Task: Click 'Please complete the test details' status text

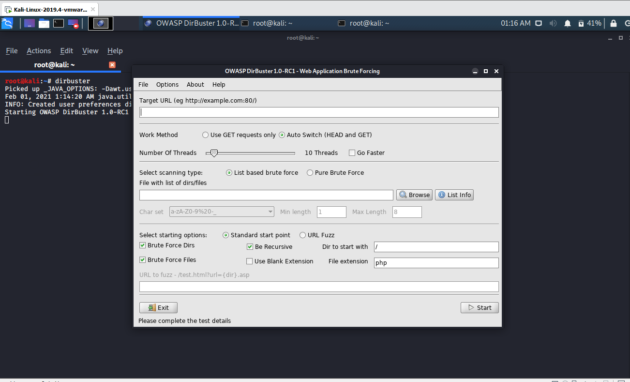Action: point(185,321)
